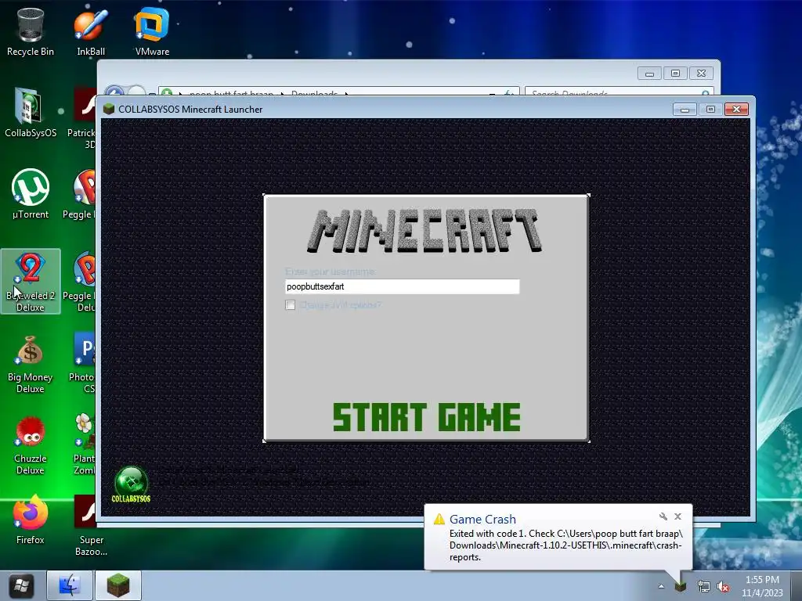Close the Game Crash notification balloon
The height and width of the screenshot is (601, 802).
677,516
